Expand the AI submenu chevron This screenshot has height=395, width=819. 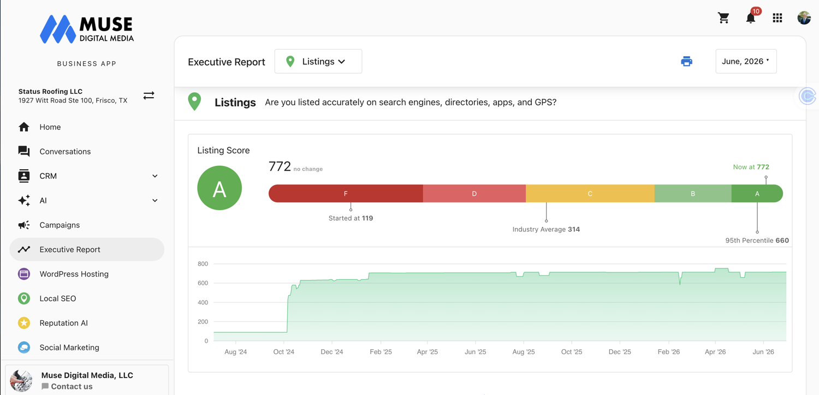point(155,200)
